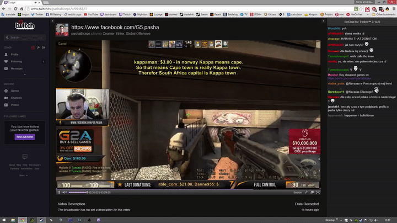Click the Find out more button
The height and width of the screenshot is (223, 397).
pos(25,137)
